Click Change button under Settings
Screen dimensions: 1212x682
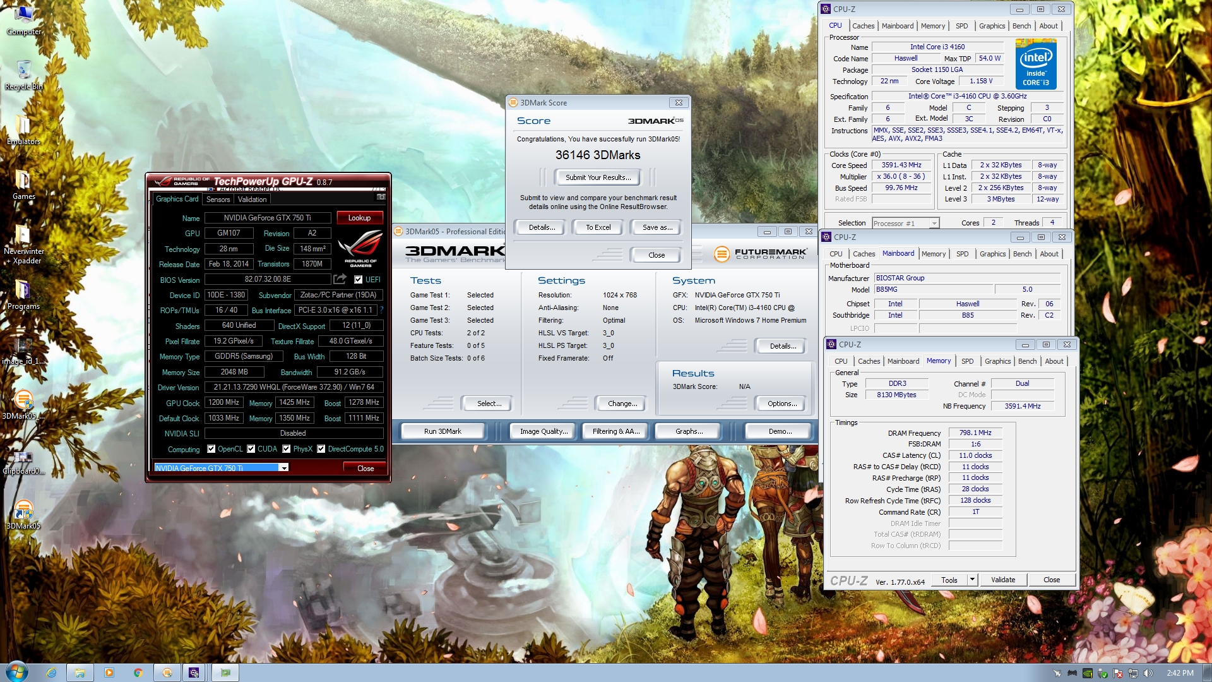[622, 404]
